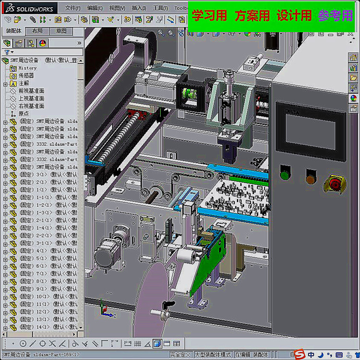Viewport: 360px width, 360px height.
Task: Expand manager tabs with the double chevron
Action: [x=79, y=43]
